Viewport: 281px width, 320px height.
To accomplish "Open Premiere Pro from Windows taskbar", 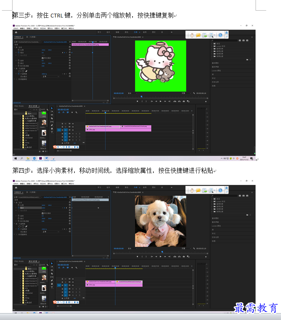I will pos(40,158).
